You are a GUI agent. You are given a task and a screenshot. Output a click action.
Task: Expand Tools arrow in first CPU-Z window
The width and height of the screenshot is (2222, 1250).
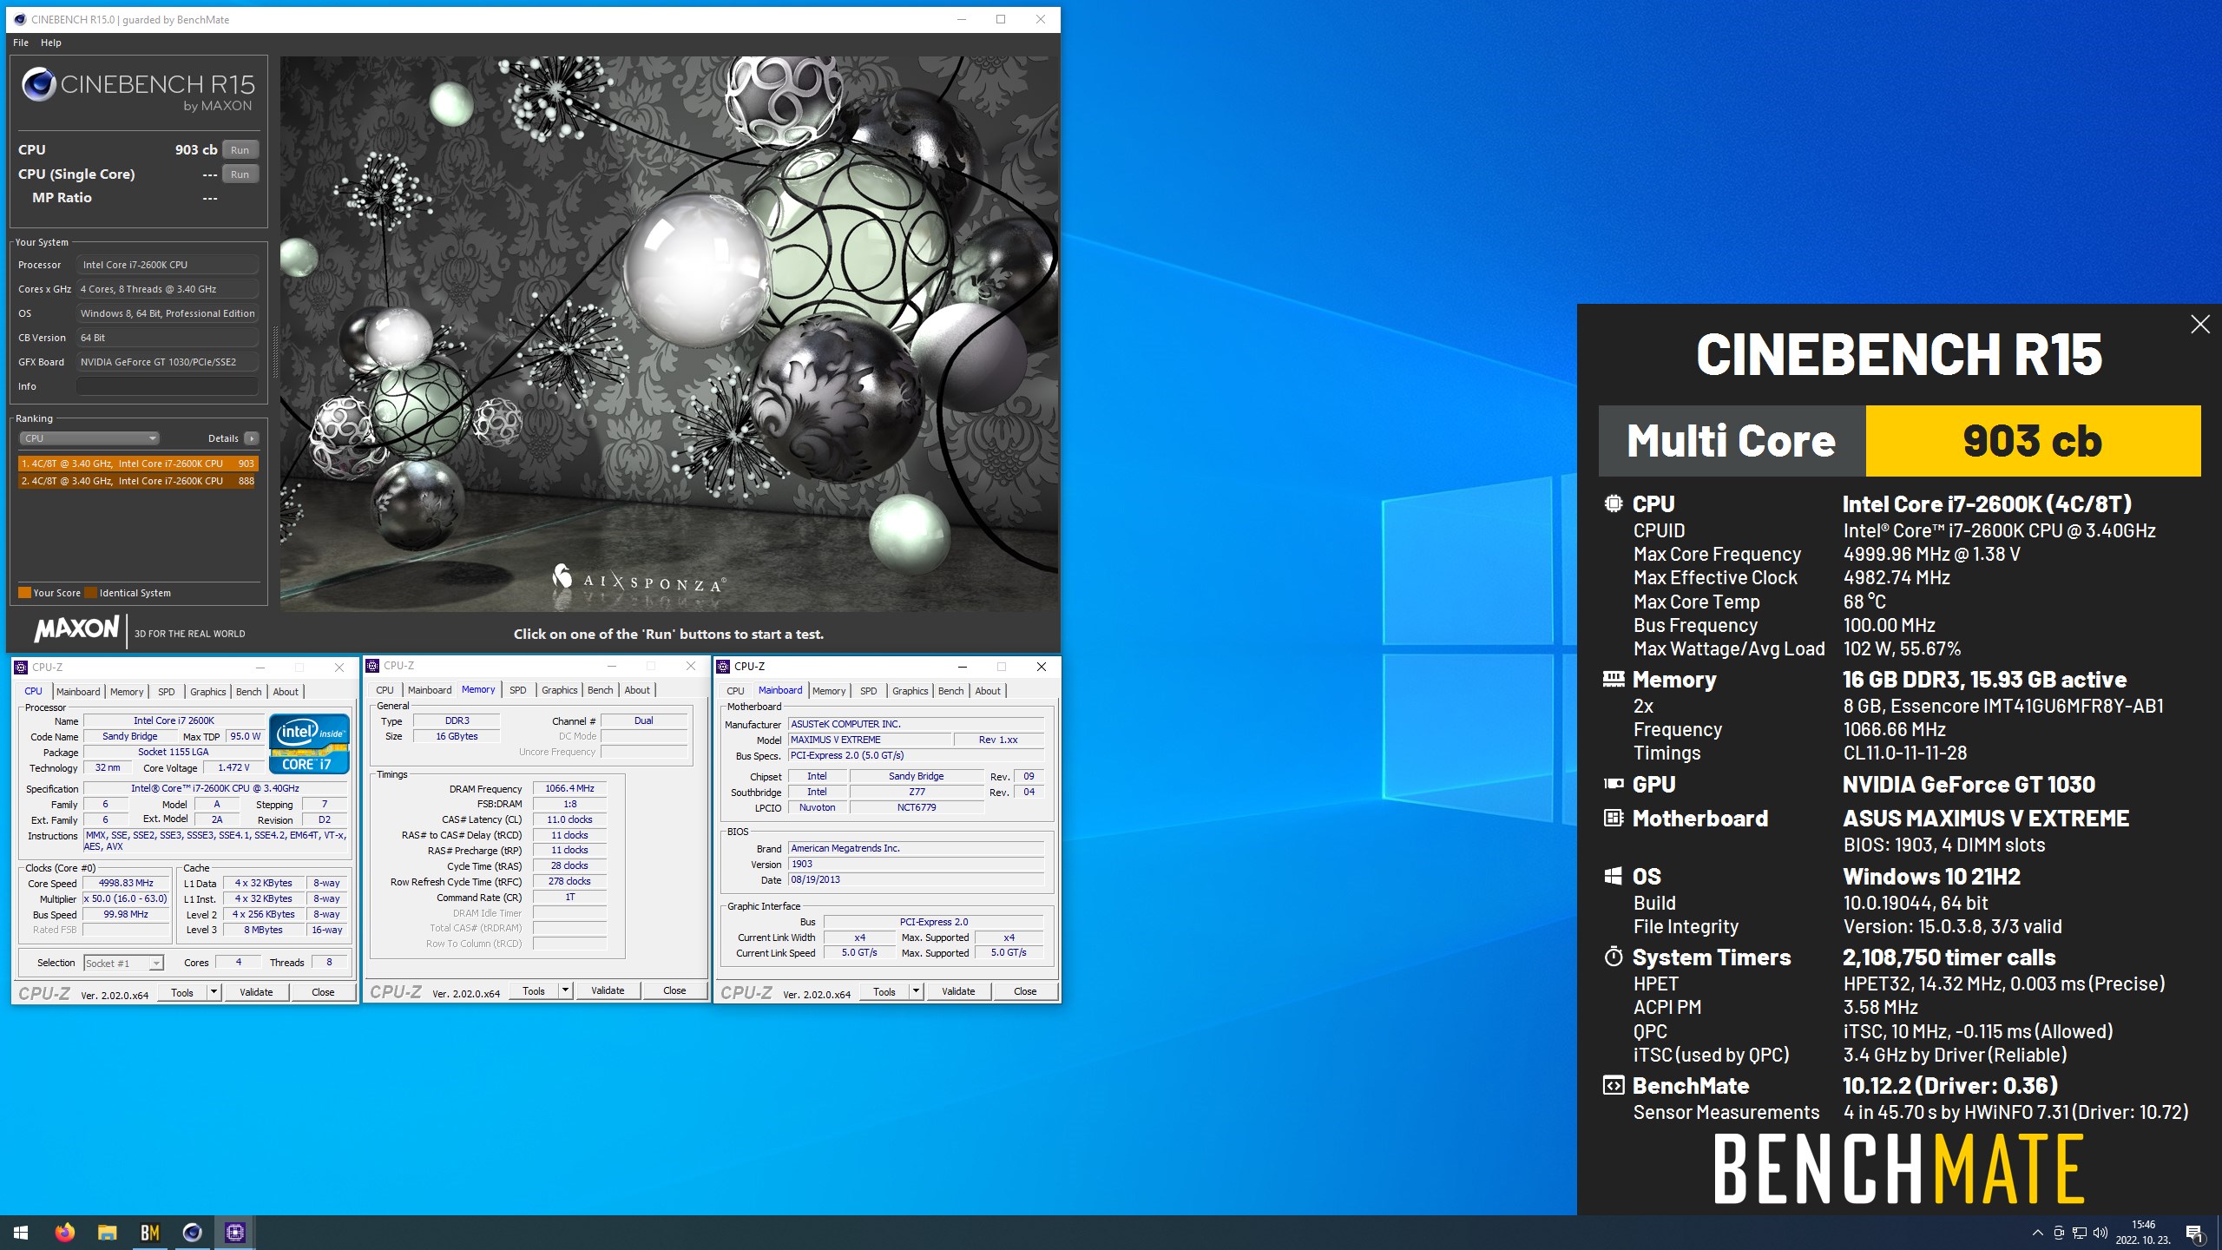click(214, 992)
